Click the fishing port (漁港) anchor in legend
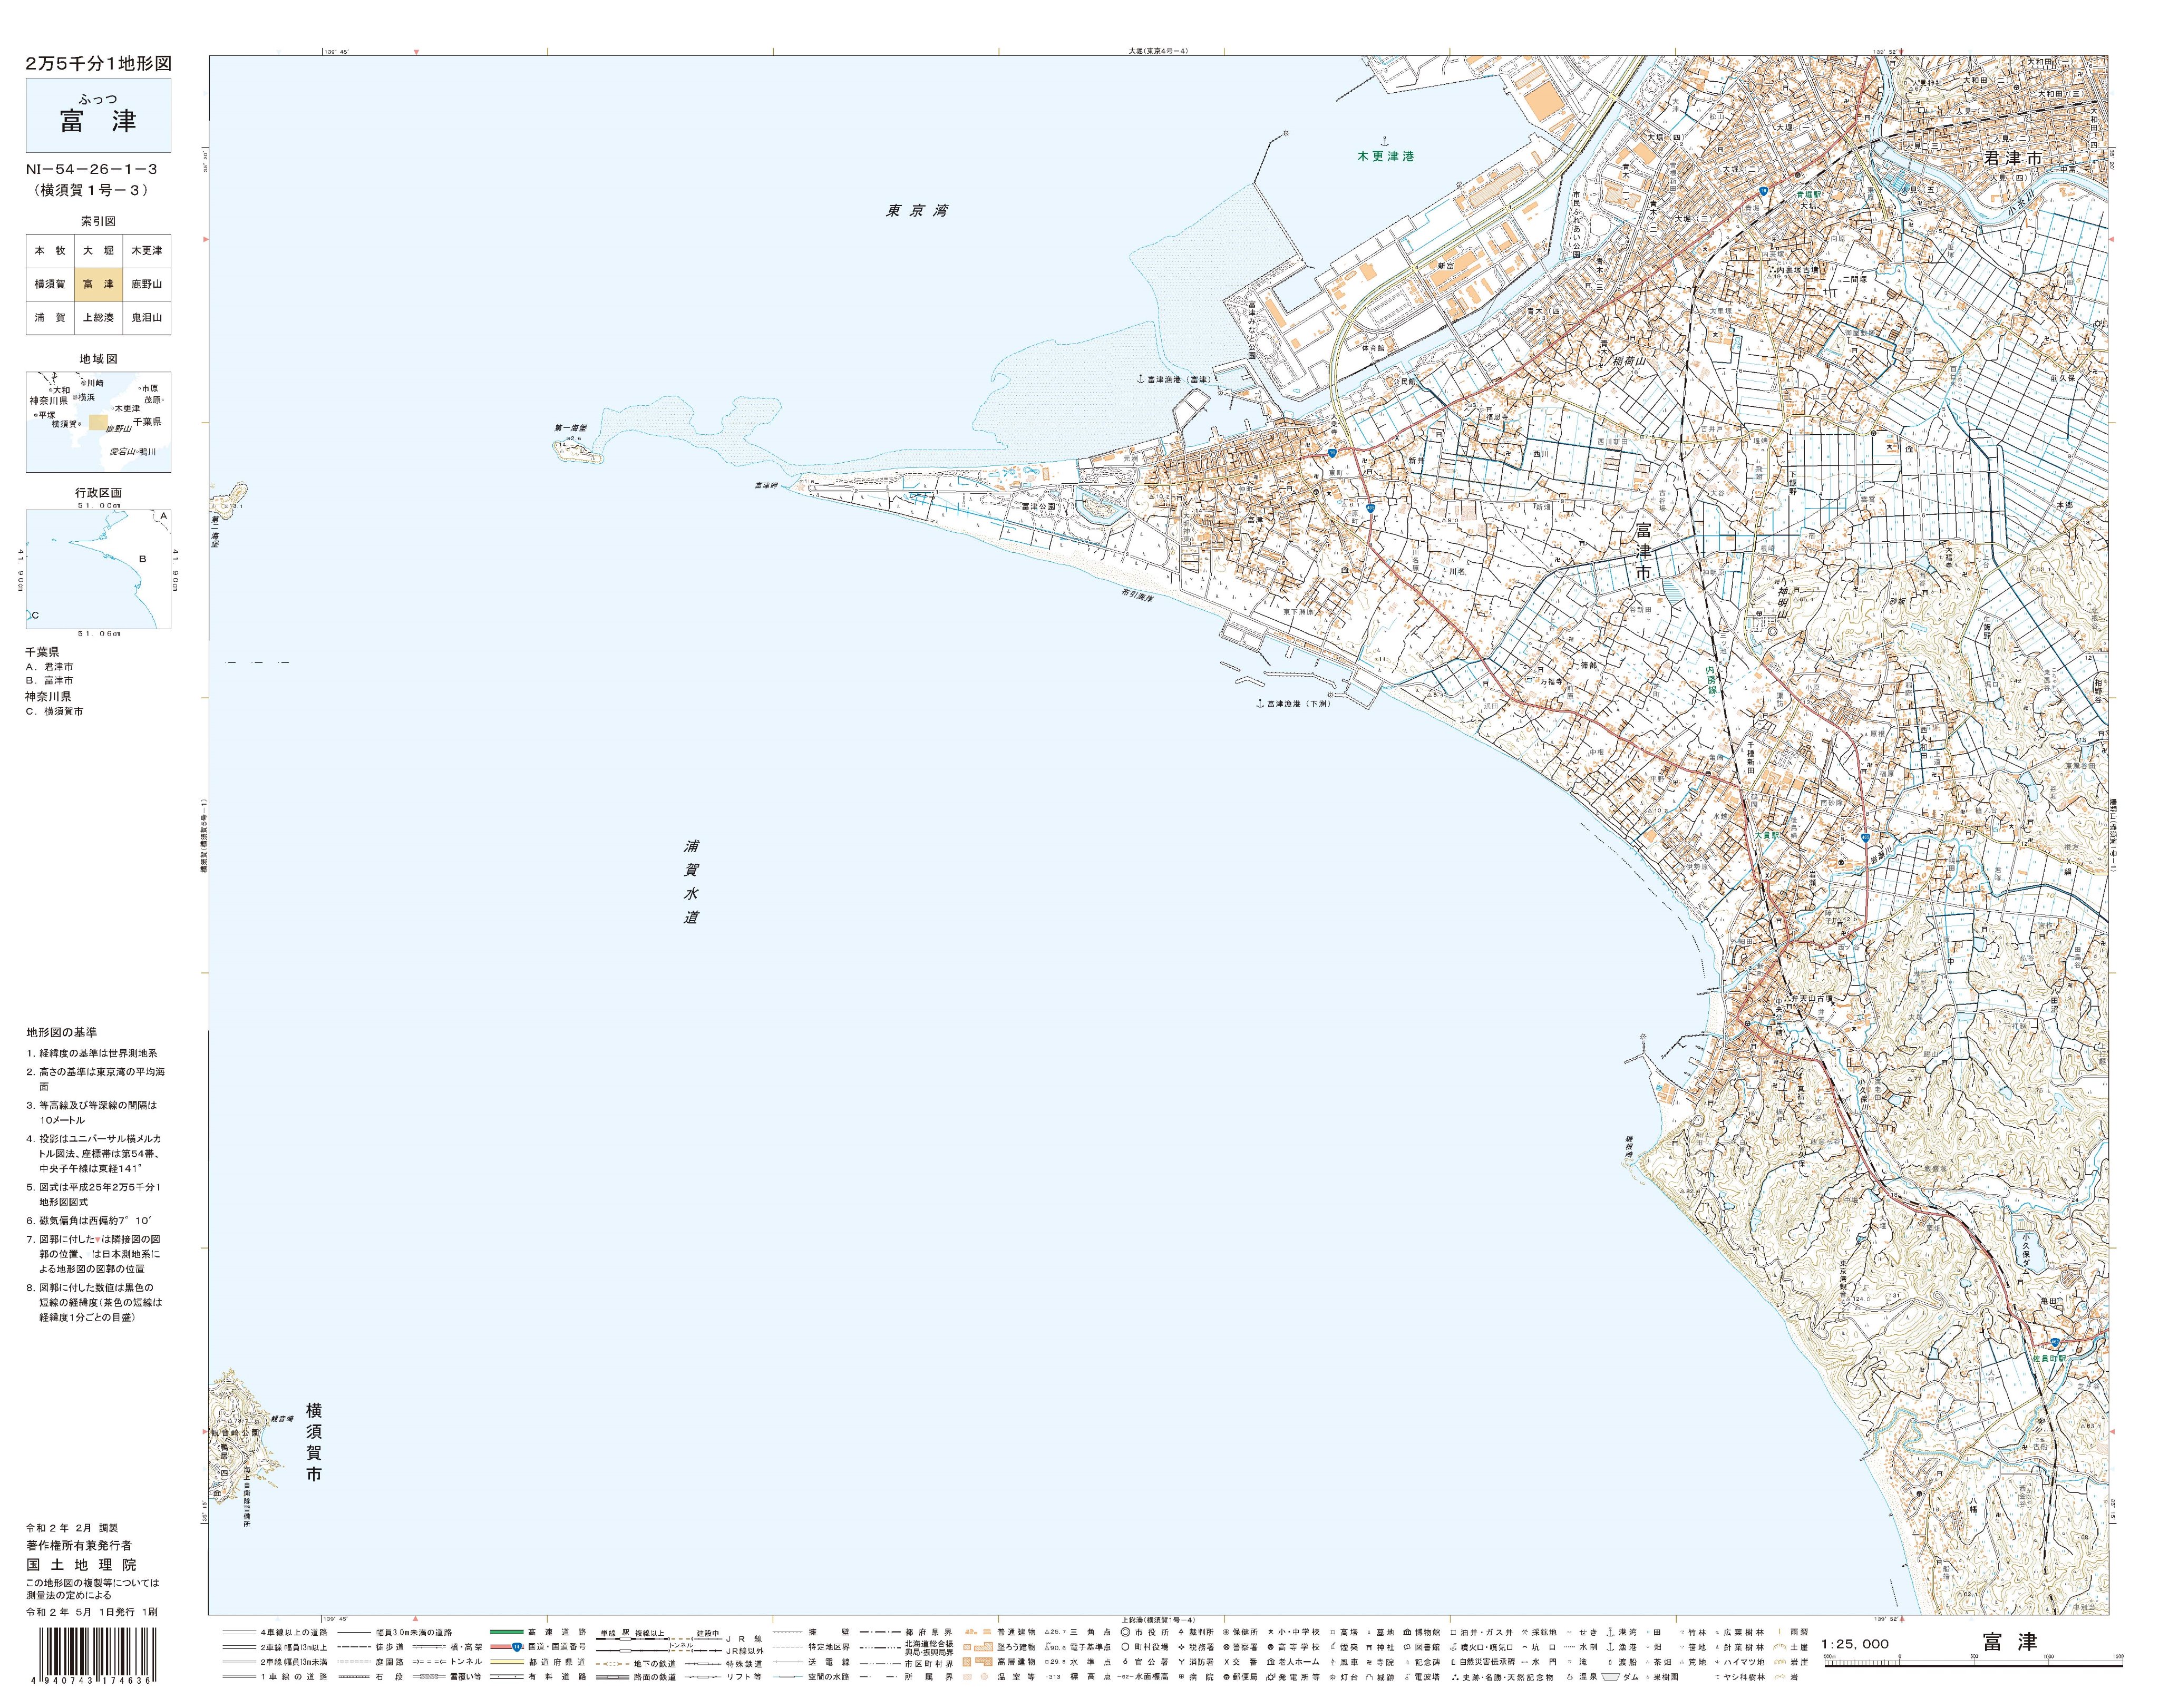Image resolution: width=2159 pixels, height=1708 pixels. pyautogui.click(x=1611, y=1647)
